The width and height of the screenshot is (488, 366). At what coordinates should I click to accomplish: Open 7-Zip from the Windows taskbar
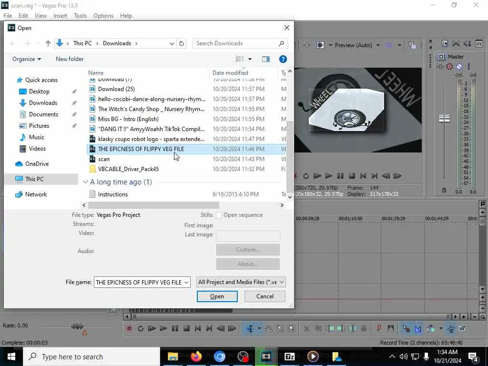pyautogui.click(x=289, y=356)
